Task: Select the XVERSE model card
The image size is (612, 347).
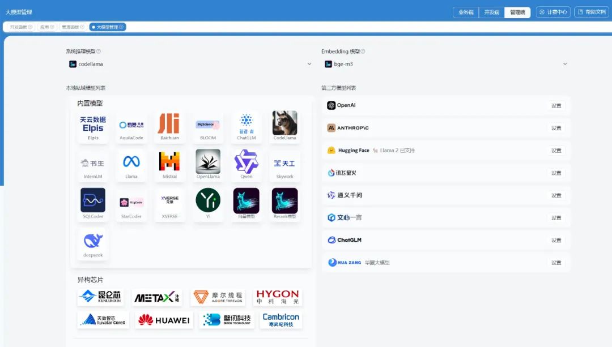Action: (169, 205)
